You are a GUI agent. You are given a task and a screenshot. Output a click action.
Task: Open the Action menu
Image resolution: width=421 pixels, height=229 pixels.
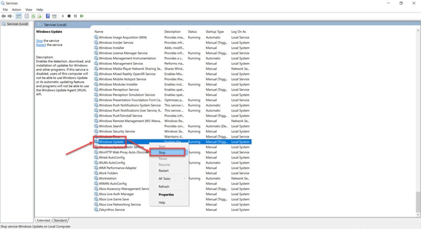pyautogui.click(x=16, y=10)
